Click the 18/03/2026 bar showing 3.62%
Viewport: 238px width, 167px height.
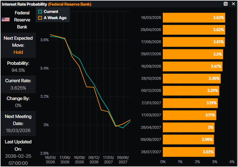pyautogui.click(x=194, y=17)
